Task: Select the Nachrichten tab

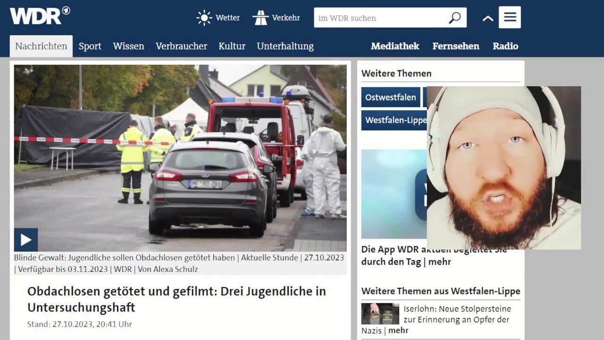Action: [41, 46]
